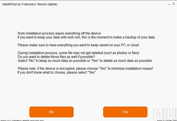Click the 'make a backup of your data' line
Screen dimensions: 177x121
point(86,37)
